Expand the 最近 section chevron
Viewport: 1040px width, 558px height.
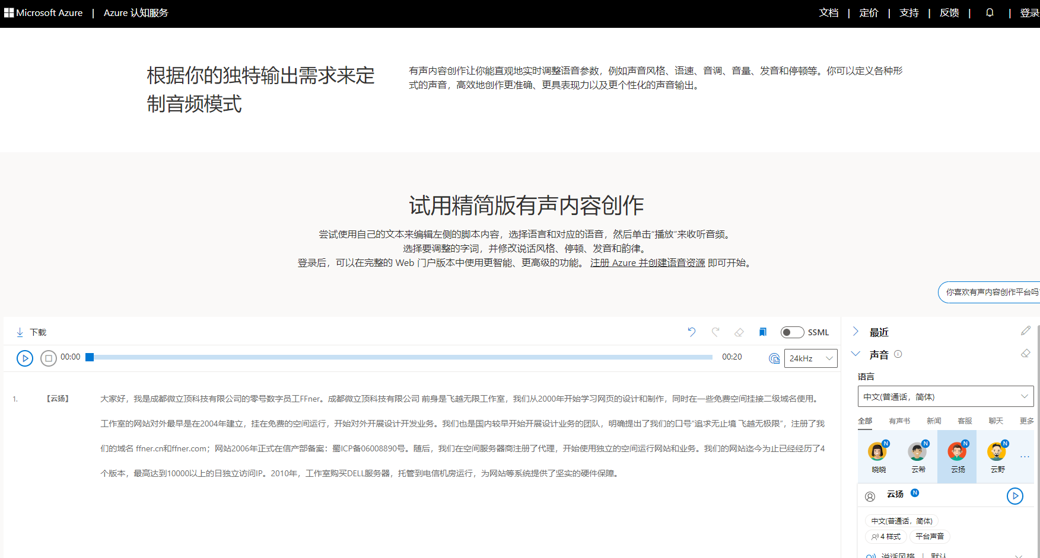click(x=855, y=331)
